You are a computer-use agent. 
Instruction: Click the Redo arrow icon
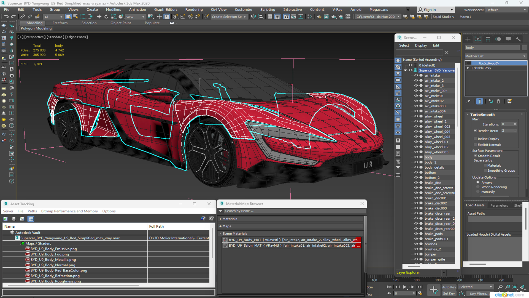click(x=13, y=17)
